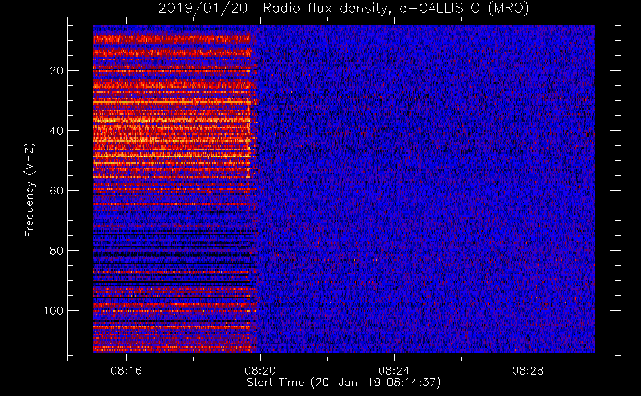Viewport: 641px width, 396px height.
Task: Click the 08:24 time tick label
Action: (x=394, y=371)
